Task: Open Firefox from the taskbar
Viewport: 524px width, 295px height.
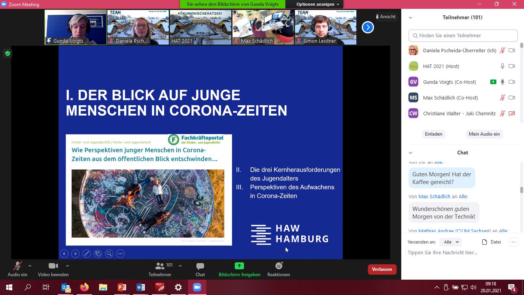Action: tap(84, 287)
